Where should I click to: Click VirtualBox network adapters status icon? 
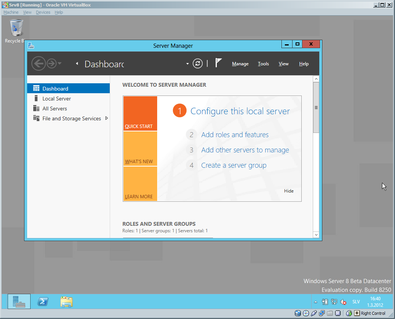point(322,313)
